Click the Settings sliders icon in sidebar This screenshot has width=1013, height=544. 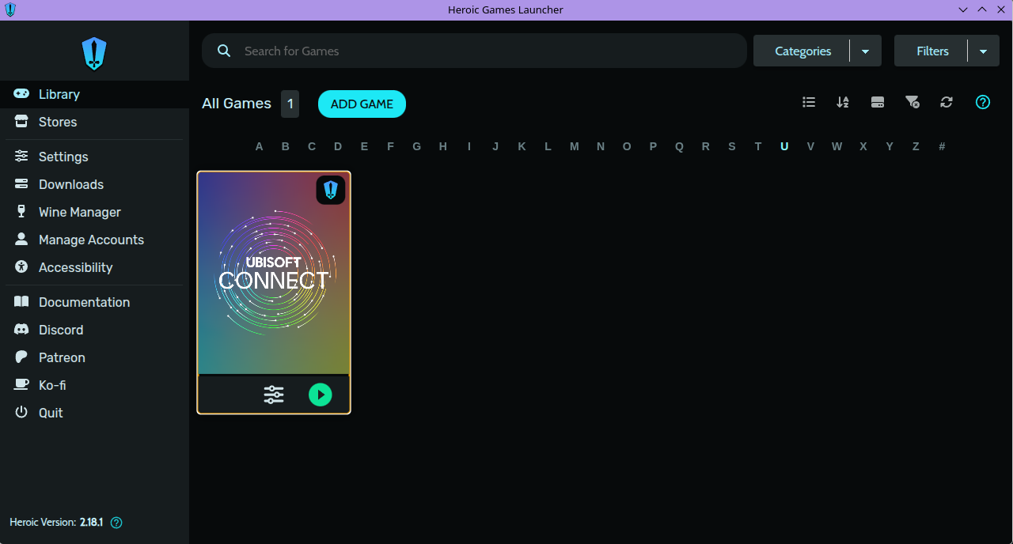[x=21, y=157]
